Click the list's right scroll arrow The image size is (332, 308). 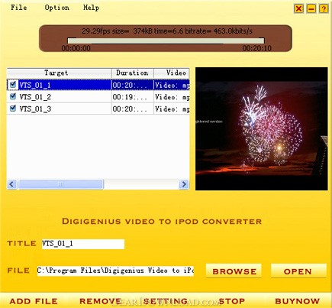click(x=184, y=184)
